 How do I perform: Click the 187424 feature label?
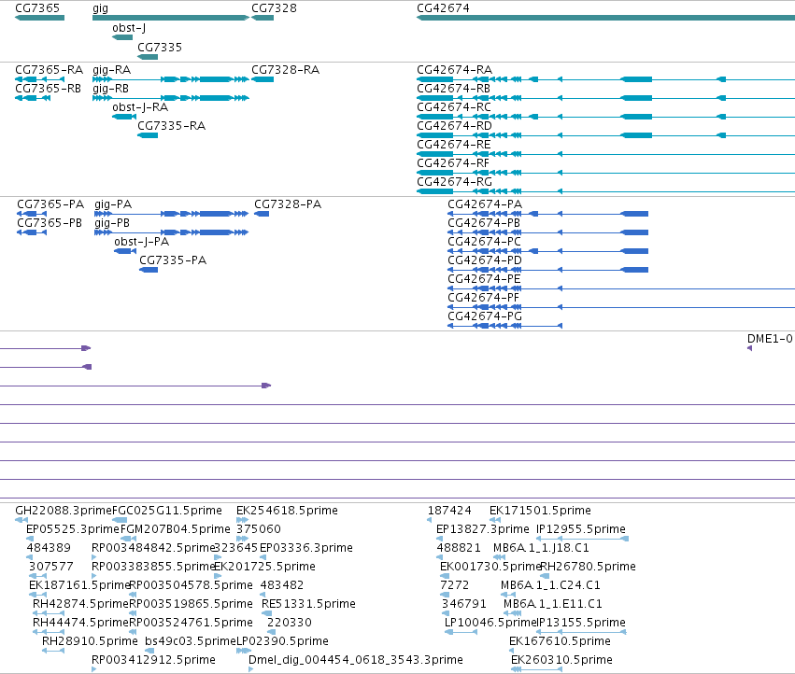point(449,511)
